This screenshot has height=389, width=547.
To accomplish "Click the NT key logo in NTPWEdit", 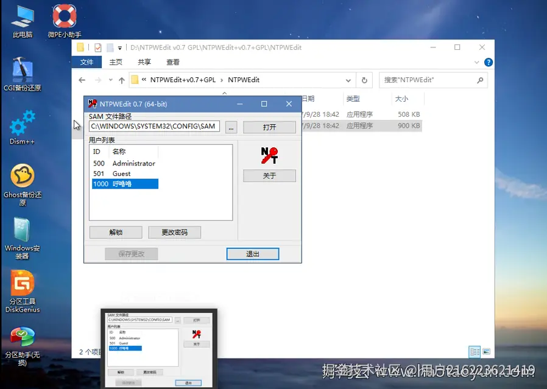I will point(269,155).
